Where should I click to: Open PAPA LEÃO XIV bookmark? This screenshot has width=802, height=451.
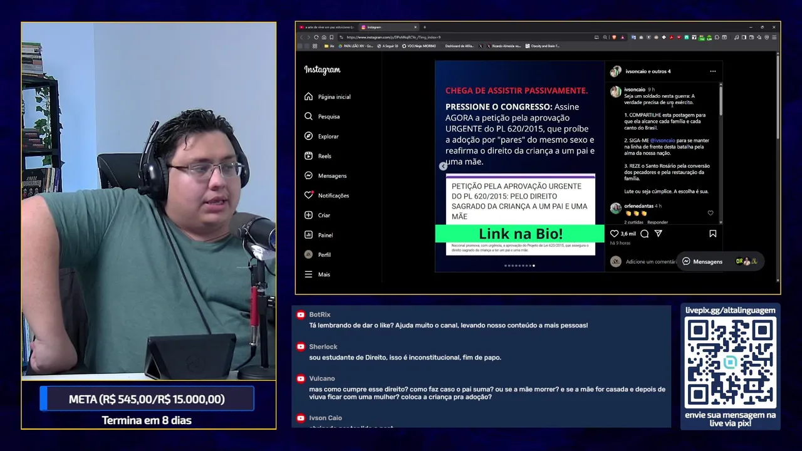[355, 46]
